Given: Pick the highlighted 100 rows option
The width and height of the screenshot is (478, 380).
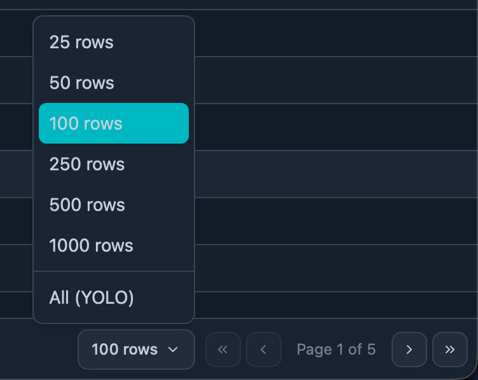Looking at the screenshot, I should 113,123.
